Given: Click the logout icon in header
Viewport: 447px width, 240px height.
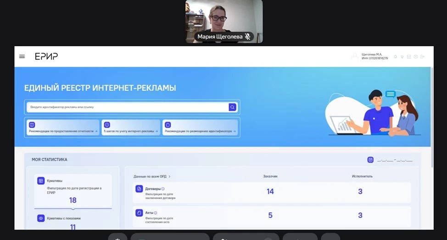Looking at the screenshot, I should tap(422, 57).
